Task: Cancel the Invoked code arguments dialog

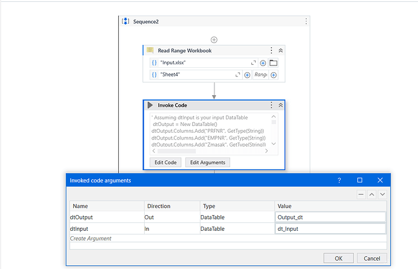Action: (372, 258)
